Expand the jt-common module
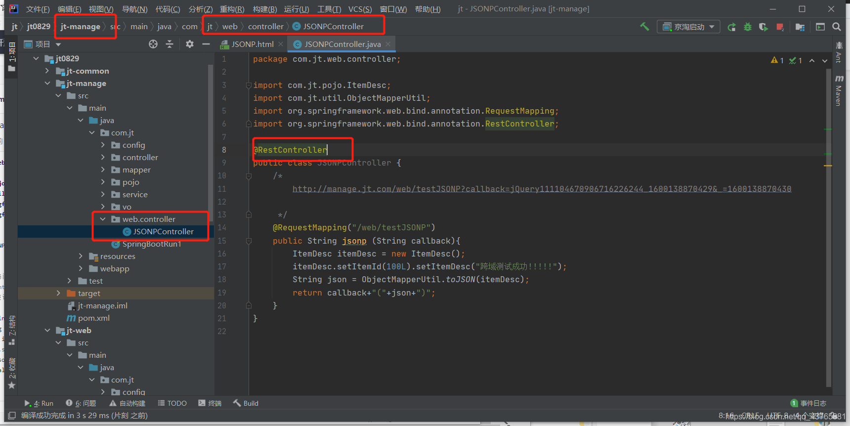This screenshot has height=426, width=850. (x=47, y=71)
